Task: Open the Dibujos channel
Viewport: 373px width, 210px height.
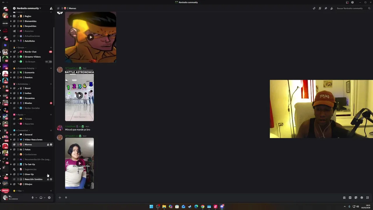Action: pyautogui.click(x=32, y=184)
